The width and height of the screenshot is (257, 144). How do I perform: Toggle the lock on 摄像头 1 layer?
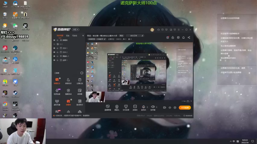(58, 56)
